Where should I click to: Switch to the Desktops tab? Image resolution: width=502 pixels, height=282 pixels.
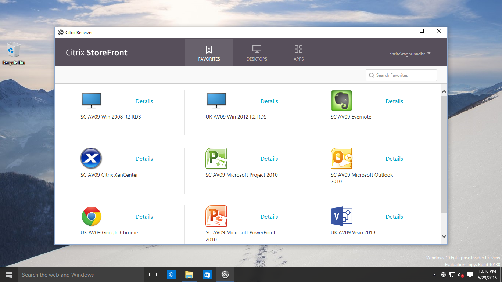click(257, 53)
